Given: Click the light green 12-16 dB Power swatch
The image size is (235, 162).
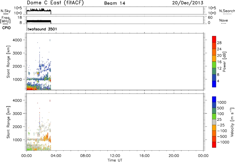Looking at the screenshot, I should pos(214,65).
